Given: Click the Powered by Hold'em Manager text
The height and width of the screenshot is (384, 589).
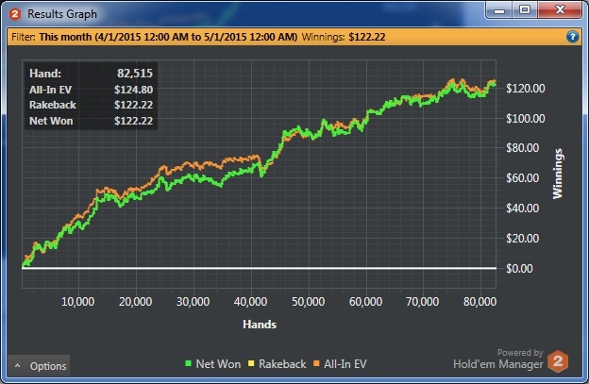Looking at the screenshot, I should pyautogui.click(x=498, y=359).
